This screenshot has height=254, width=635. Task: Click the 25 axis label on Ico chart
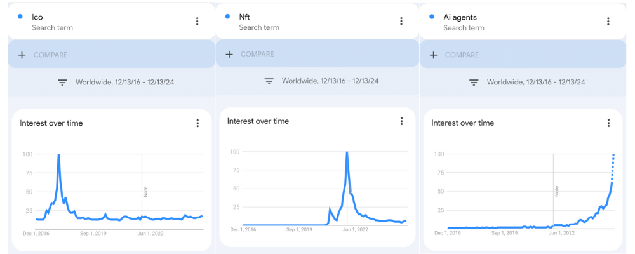[x=29, y=210]
